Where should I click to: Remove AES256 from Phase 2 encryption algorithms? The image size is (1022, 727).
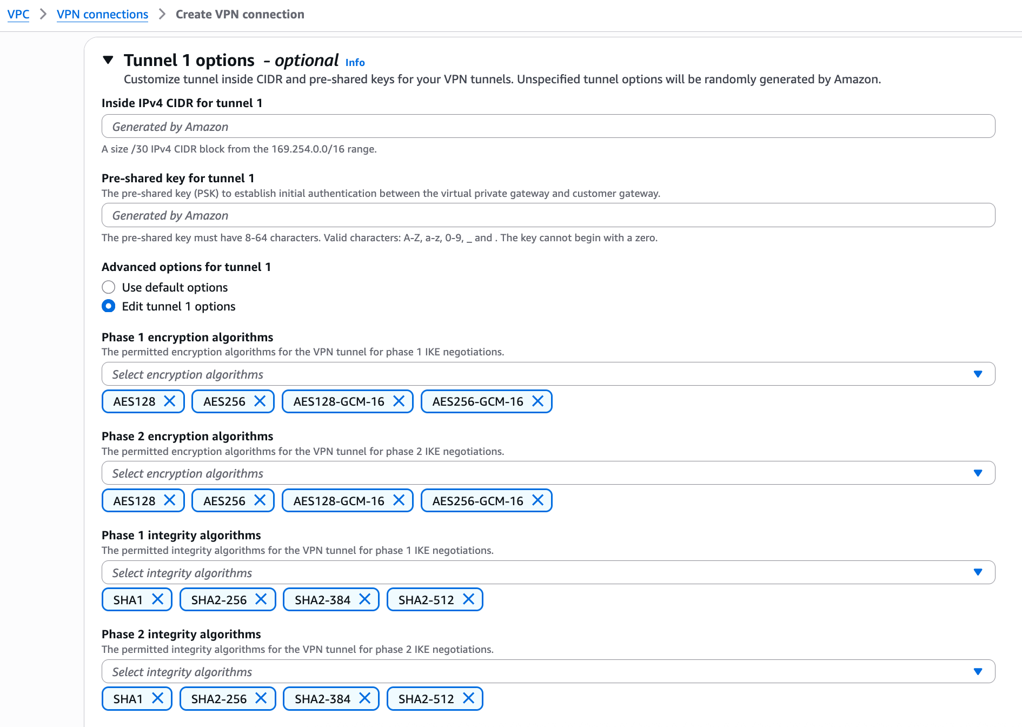tap(260, 500)
